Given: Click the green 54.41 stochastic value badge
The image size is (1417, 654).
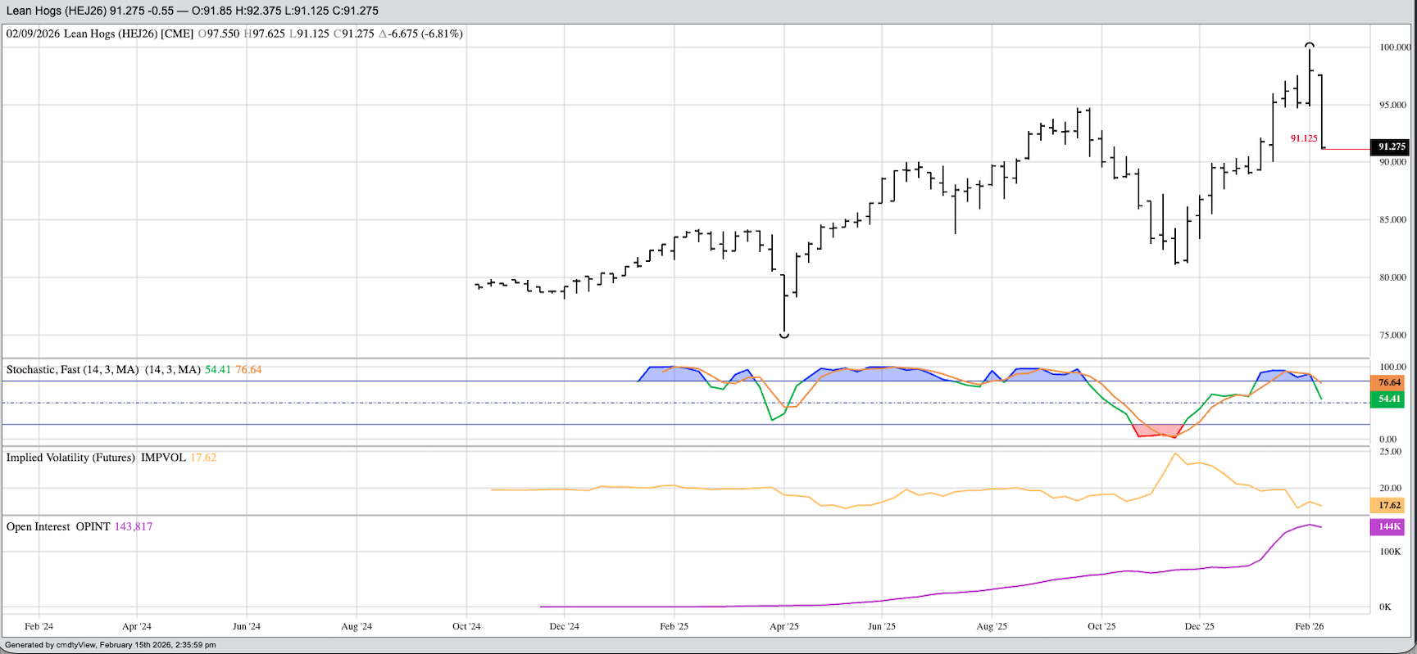Looking at the screenshot, I should tap(1389, 399).
